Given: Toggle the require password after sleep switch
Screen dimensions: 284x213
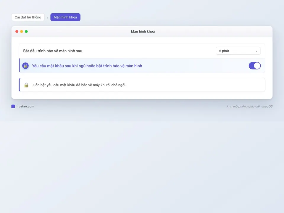Looking at the screenshot, I should click(254, 66).
